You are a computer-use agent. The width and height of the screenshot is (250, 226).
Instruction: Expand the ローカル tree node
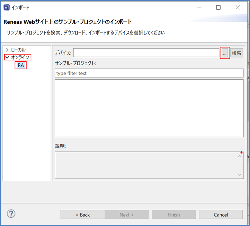click(x=7, y=50)
